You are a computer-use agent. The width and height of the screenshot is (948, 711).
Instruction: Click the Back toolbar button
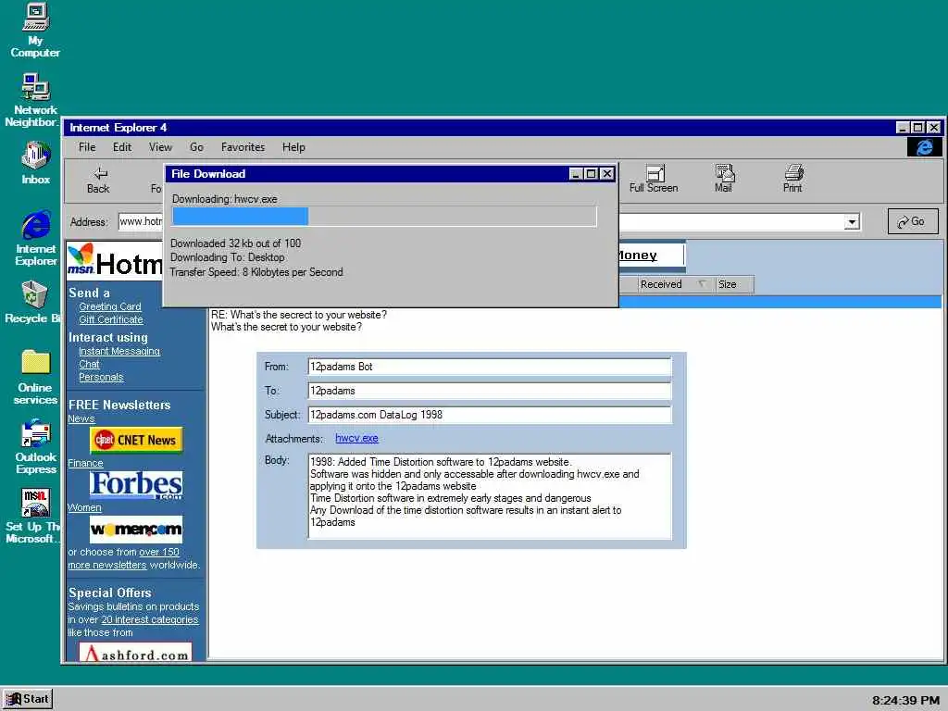(x=98, y=181)
